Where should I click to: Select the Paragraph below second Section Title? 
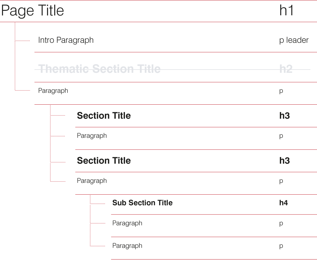[92, 181]
